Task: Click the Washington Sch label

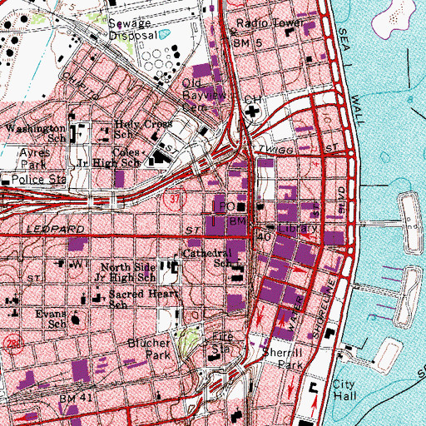Action: pos(37,133)
